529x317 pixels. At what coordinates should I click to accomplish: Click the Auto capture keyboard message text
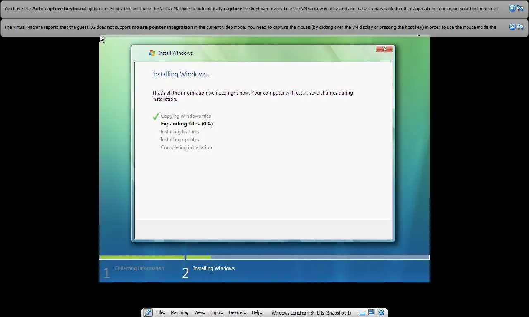coord(251,9)
